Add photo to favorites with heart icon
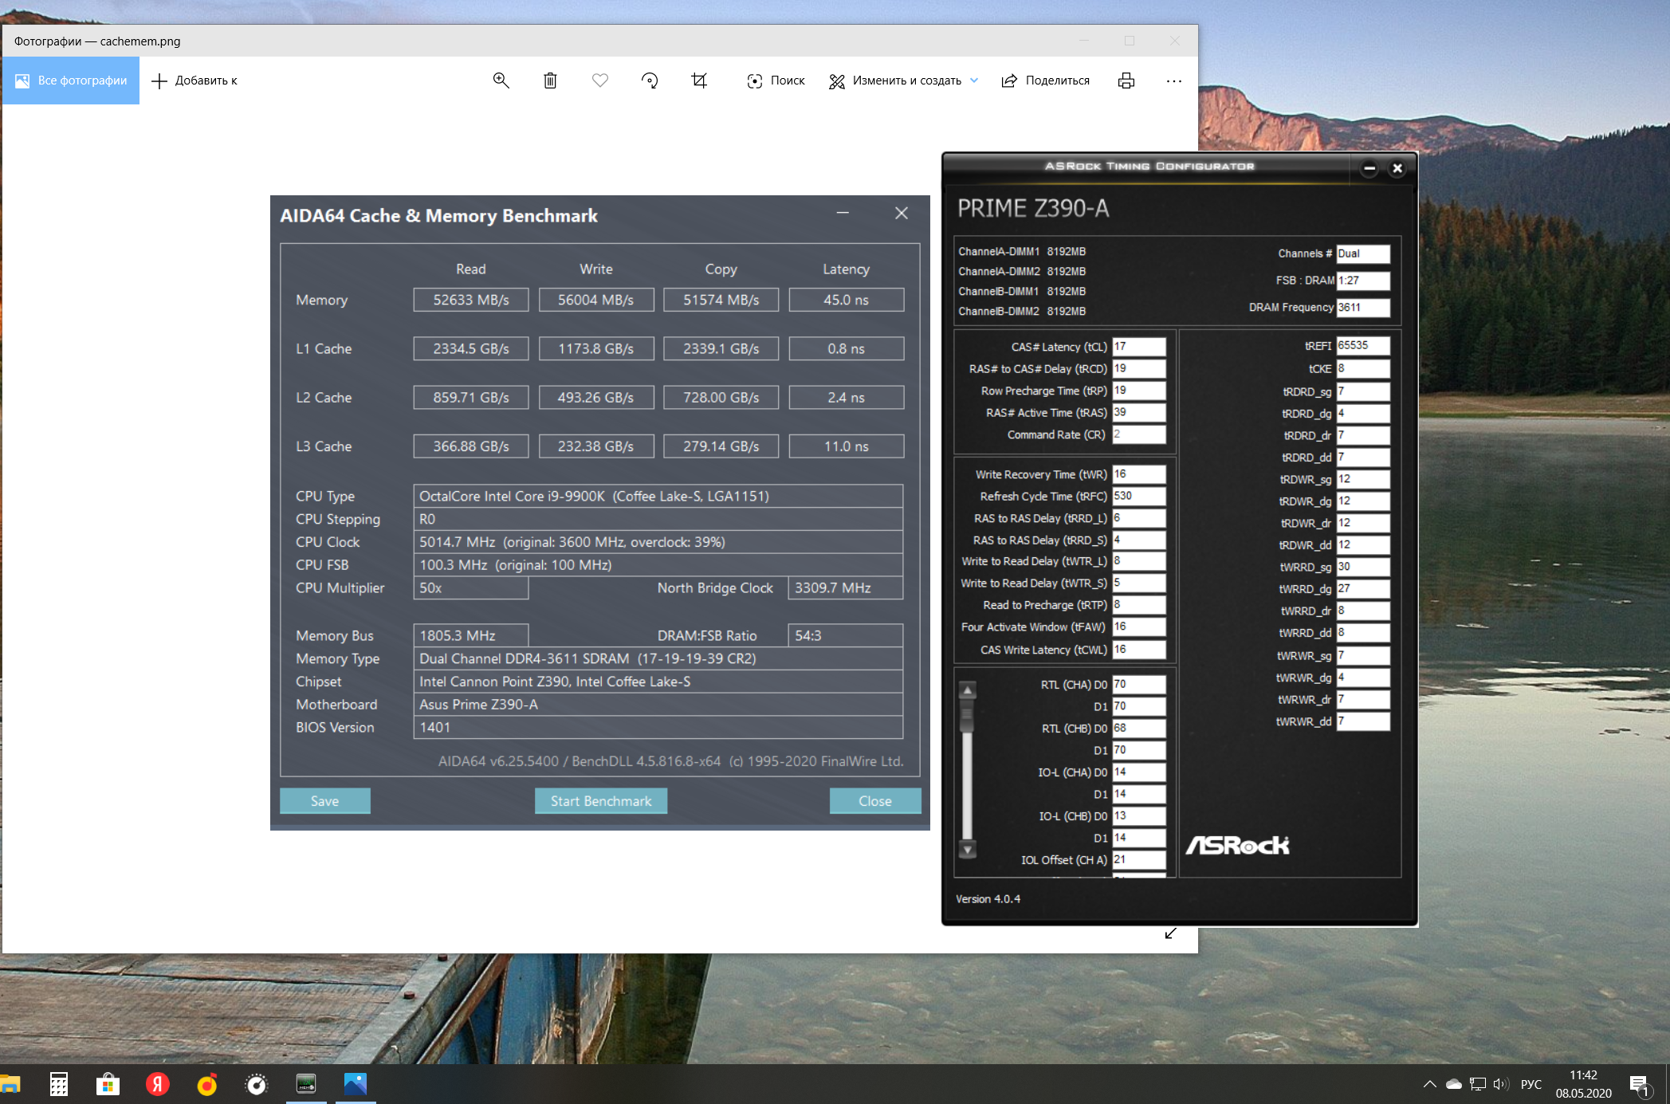Viewport: 1670px width, 1104px height. point(600,81)
